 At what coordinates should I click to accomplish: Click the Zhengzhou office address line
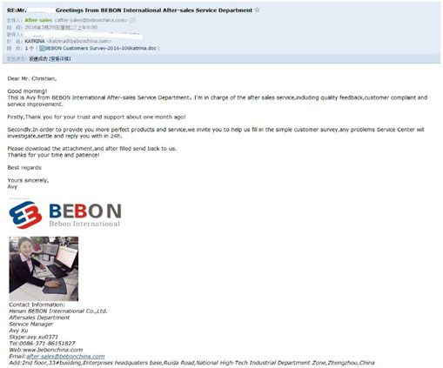click(x=191, y=363)
